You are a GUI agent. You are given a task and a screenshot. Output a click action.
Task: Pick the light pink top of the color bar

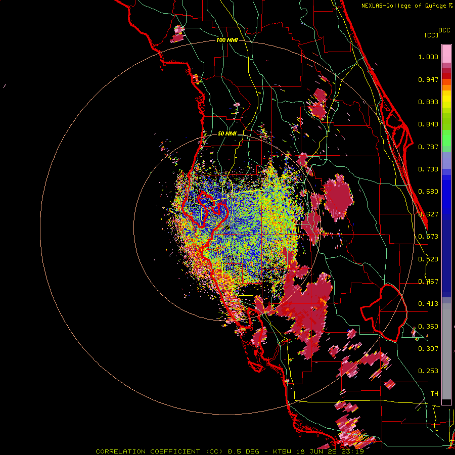coord(446,54)
